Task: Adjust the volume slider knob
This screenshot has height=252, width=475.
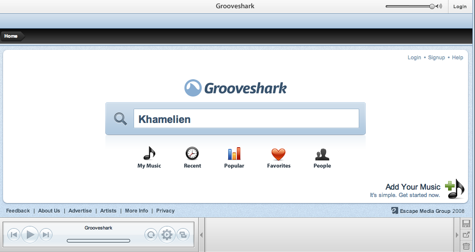Action: 432,6
